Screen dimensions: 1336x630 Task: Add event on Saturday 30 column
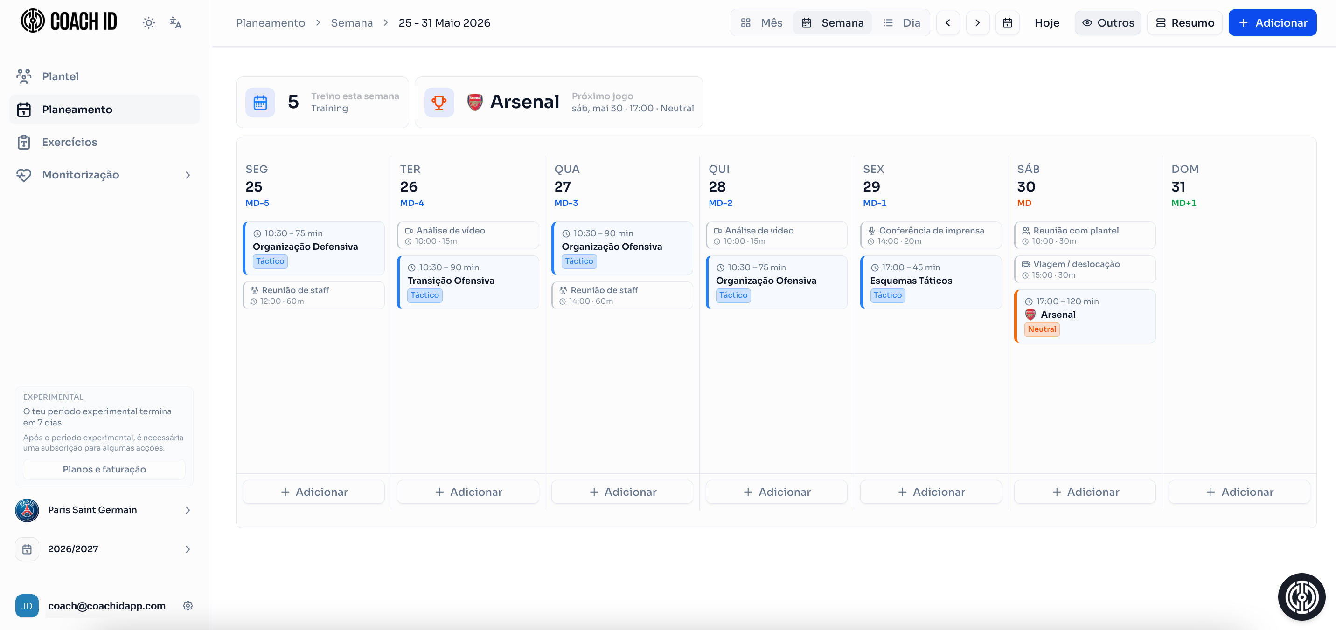click(1085, 492)
